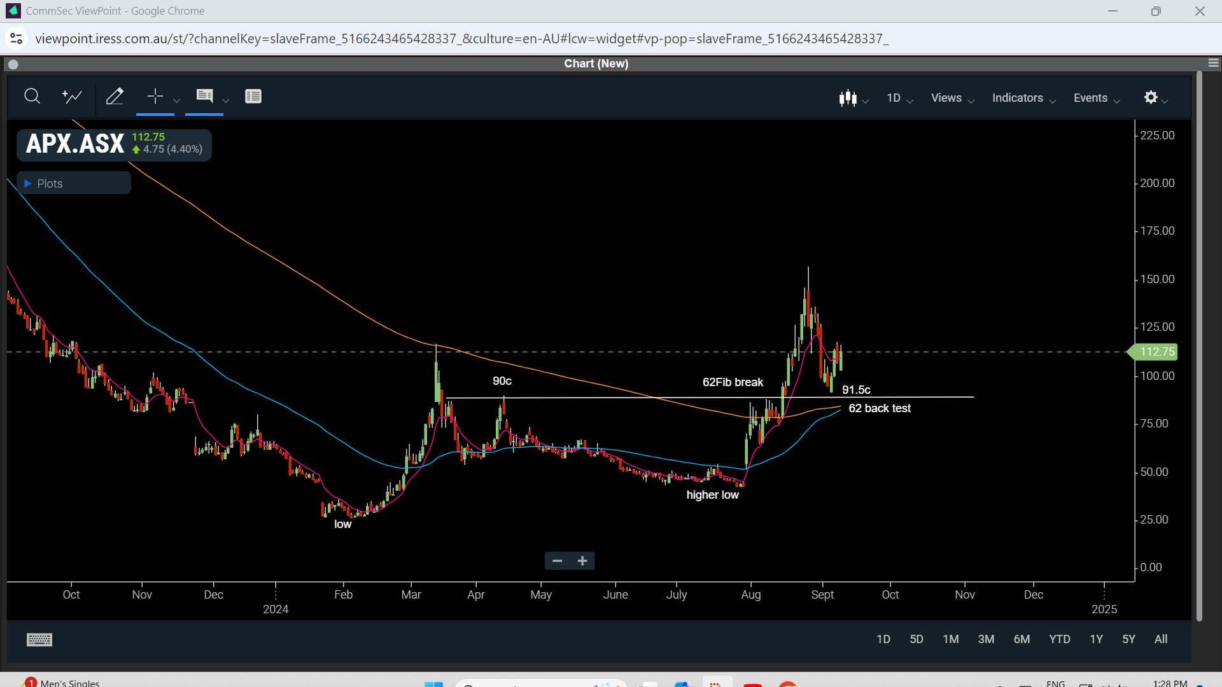Screen dimensions: 1222x687
Task: Activate the crosshair cursor tool
Action: point(155,97)
